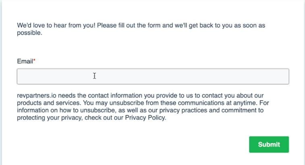
Task: Click "commitment to" in disclaimer text
Action: (243, 110)
